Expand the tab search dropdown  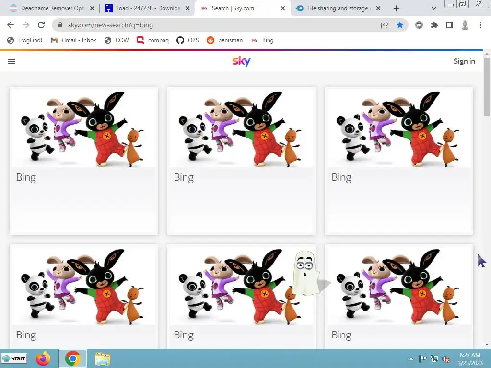pyautogui.click(x=433, y=8)
